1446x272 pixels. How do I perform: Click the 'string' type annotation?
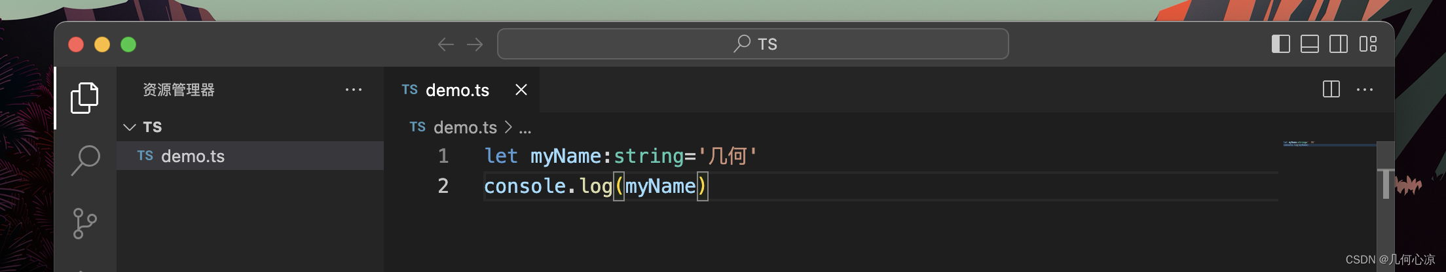pos(648,156)
